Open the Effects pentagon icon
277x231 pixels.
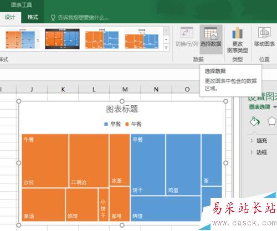272,122
